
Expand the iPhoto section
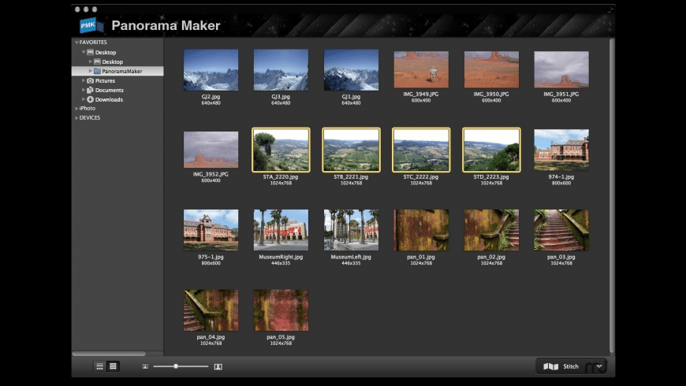pyautogui.click(x=76, y=109)
